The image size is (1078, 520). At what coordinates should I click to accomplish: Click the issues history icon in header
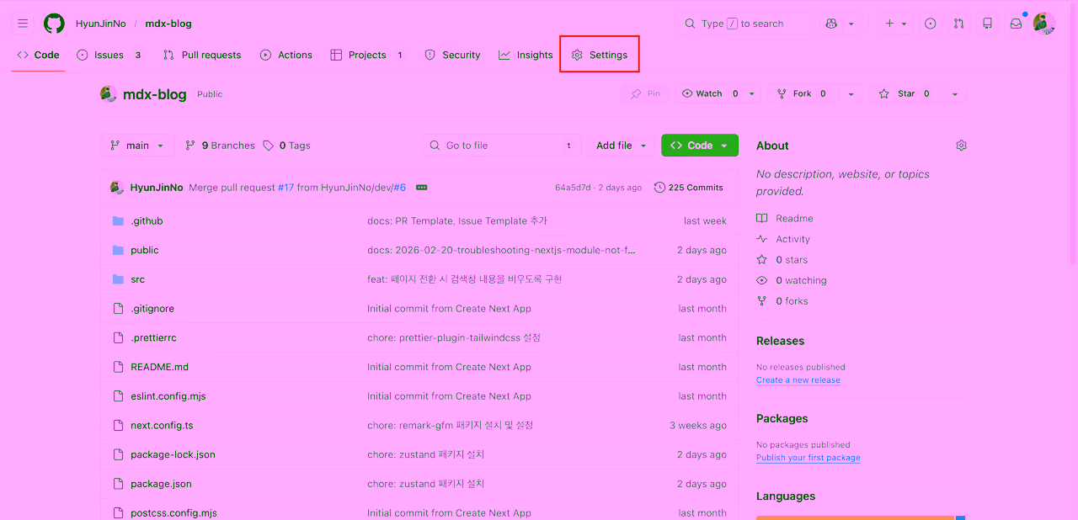[x=930, y=23]
